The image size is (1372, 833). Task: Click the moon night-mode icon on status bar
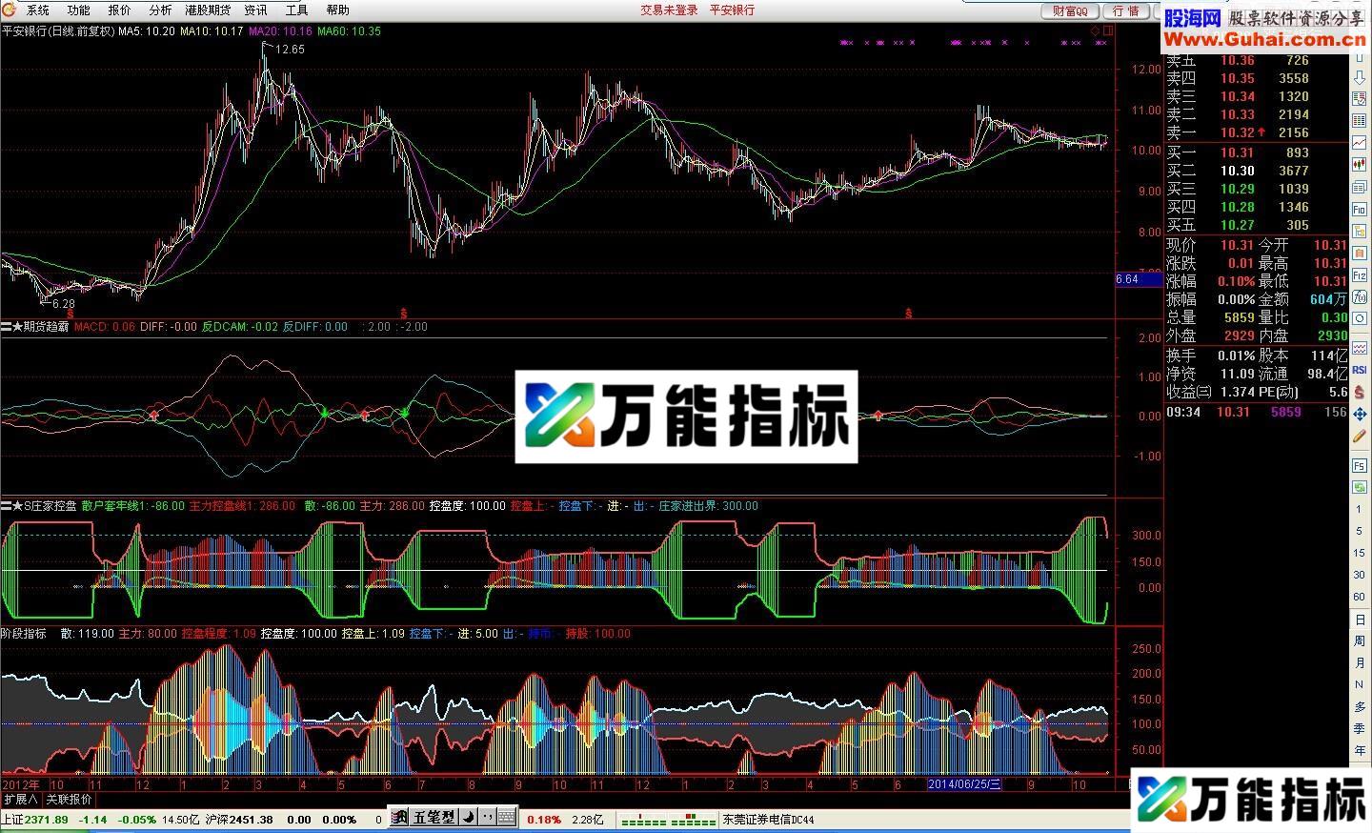coord(469,818)
